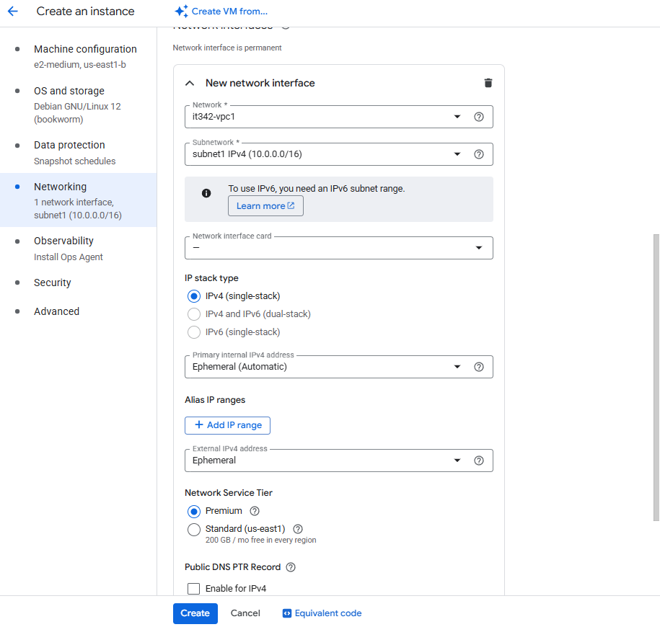This screenshot has width=660, height=627.
Task: Open help icon for the Subnetwork field
Action: click(478, 154)
